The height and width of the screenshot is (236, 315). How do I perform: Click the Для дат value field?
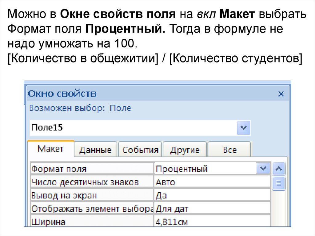(212, 209)
